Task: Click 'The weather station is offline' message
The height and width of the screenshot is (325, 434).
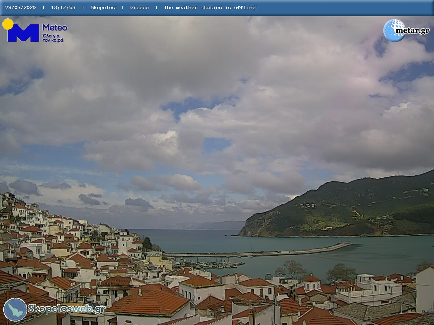Action: (210, 7)
